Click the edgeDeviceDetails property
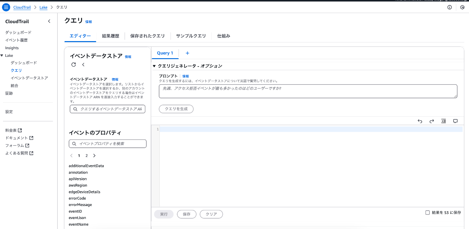469x229 pixels. pos(84,192)
